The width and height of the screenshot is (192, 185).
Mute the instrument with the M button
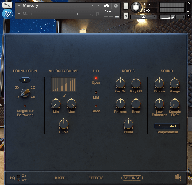pos(126,16)
